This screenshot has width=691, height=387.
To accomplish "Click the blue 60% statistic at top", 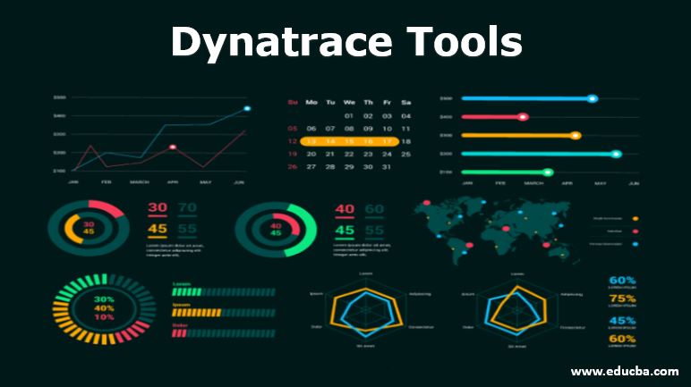I will click(622, 281).
